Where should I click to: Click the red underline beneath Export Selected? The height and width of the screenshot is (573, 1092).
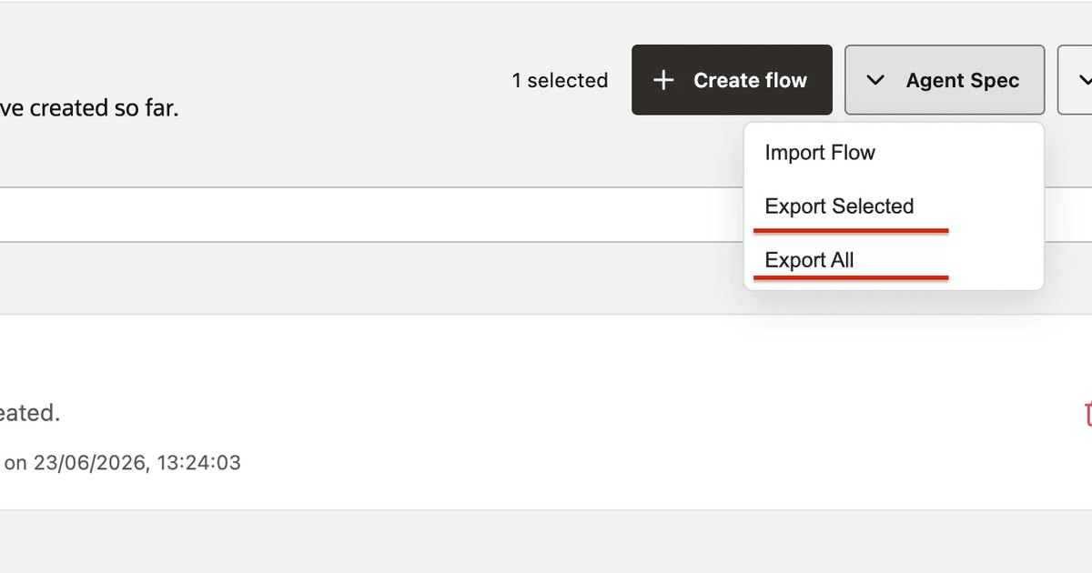(851, 231)
